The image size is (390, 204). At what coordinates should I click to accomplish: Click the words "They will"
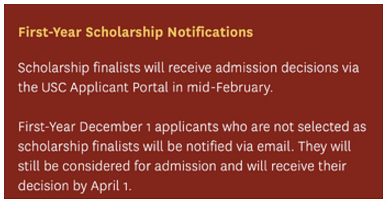pos(325,146)
